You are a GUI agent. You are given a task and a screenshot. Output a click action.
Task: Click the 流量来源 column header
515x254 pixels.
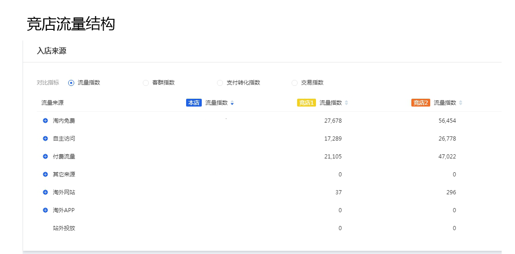coord(53,103)
